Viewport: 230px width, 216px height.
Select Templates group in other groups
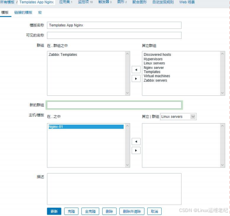click(152, 72)
